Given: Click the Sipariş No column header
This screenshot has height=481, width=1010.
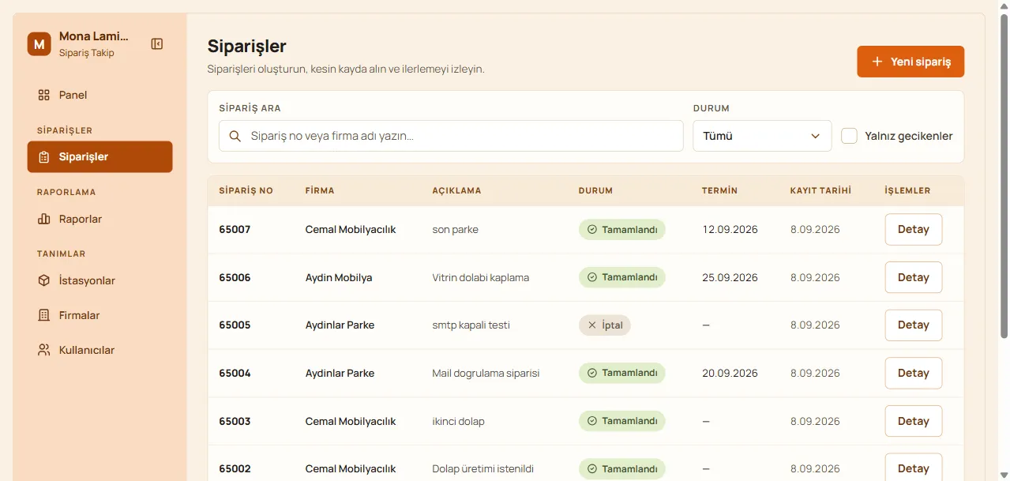Looking at the screenshot, I should 246,190.
